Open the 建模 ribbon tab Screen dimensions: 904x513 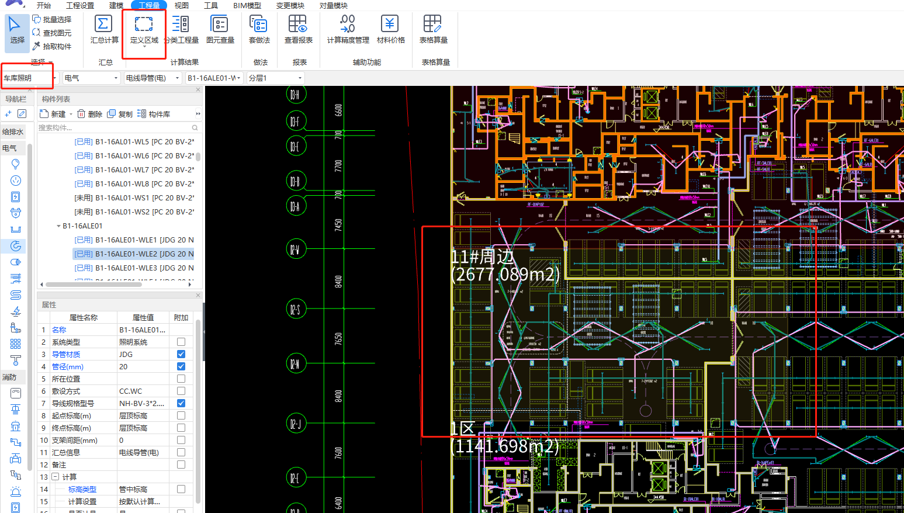coord(116,5)
